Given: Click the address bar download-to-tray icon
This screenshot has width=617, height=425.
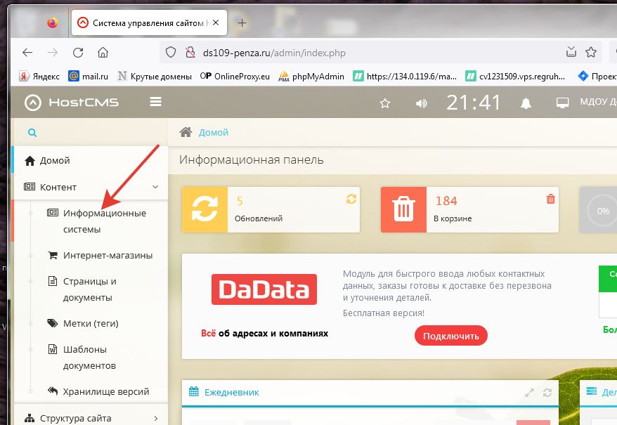Looking at the screenshot, I should pyautogui.click(x=571, y=51).
